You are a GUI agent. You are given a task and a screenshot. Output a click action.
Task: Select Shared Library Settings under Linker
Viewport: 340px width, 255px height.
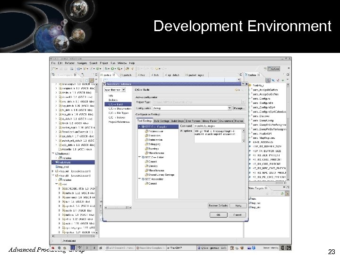tap(160, 175)
